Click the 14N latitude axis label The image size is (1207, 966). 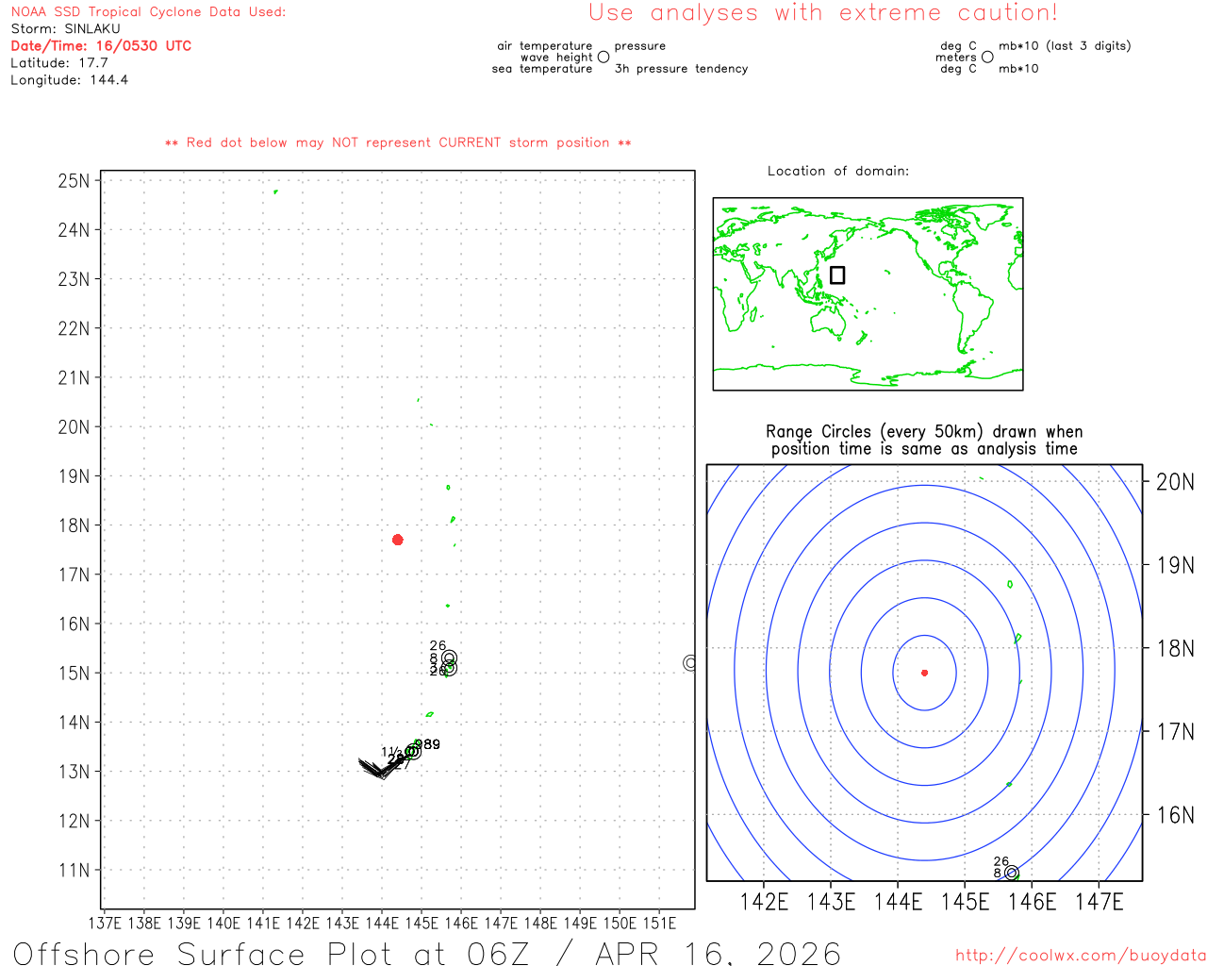coord(74,723)
